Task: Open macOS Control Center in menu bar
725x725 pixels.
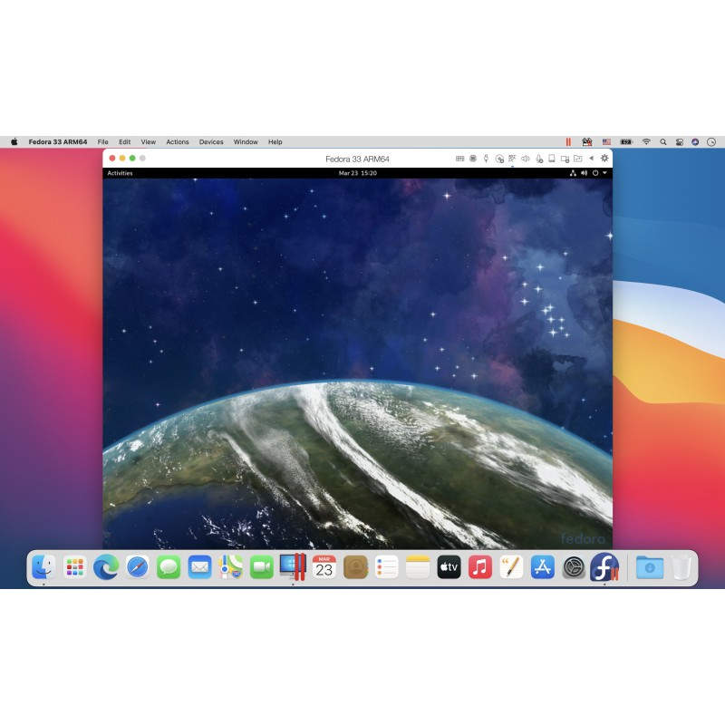Action: 680,142
